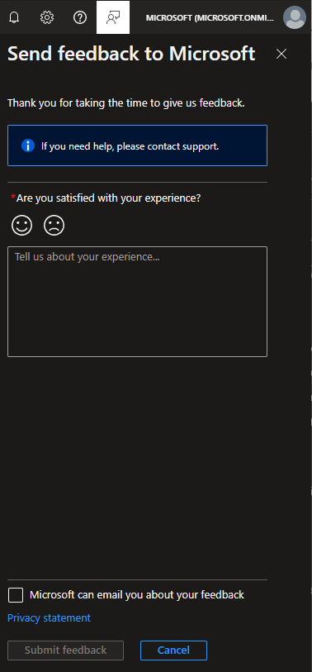The height and width of the screenshot is (672, 312).
Task: Click the email permission label text
Action: coord(137,595)
